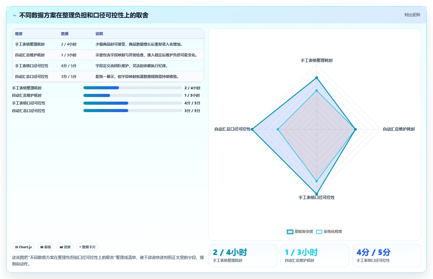Click the 进度 tag chip
The image size is (433, 279).
click(x=65, y=247)
